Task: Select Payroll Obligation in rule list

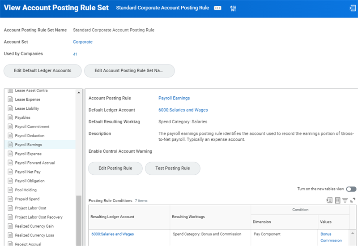Action: 30,181
